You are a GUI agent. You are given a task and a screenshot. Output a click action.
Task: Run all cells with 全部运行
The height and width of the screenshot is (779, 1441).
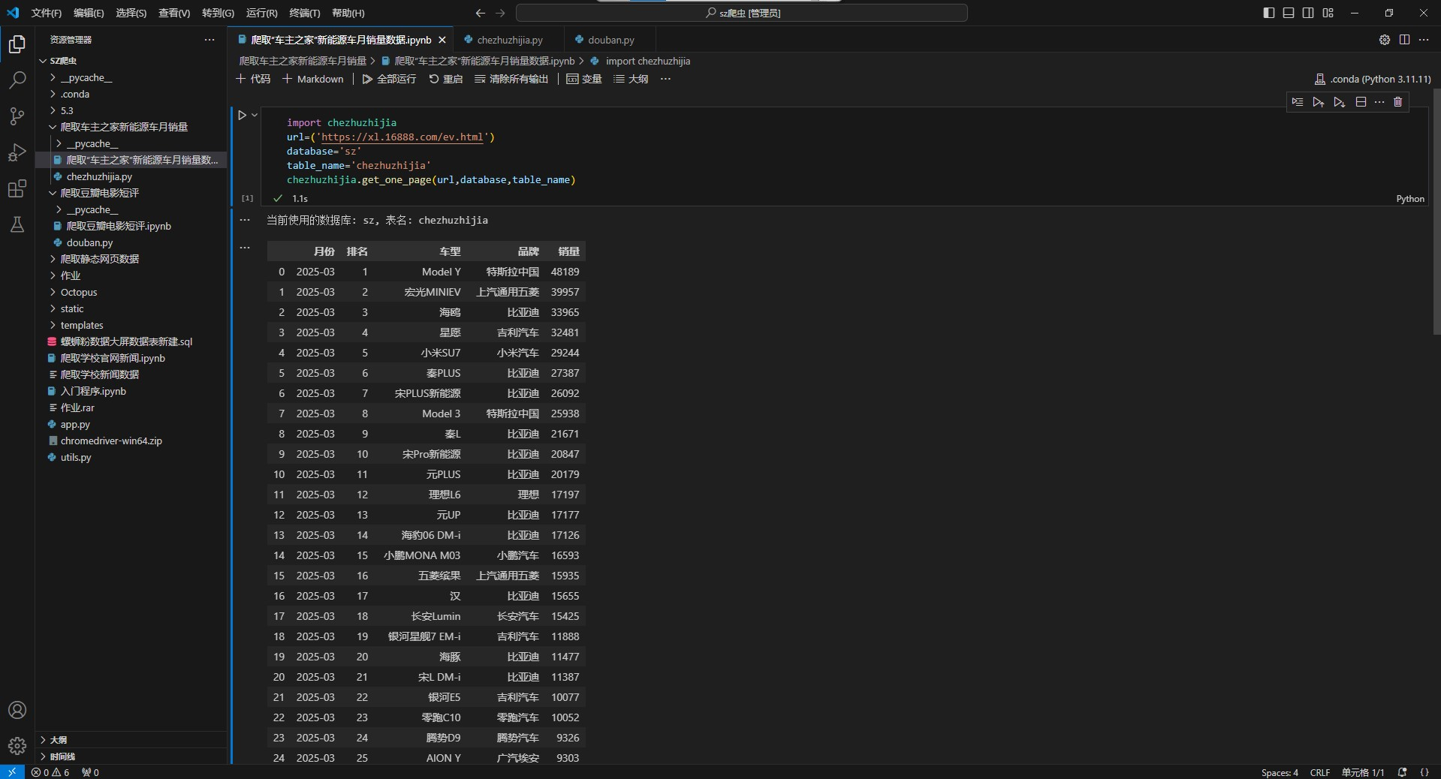click(389, 79)
